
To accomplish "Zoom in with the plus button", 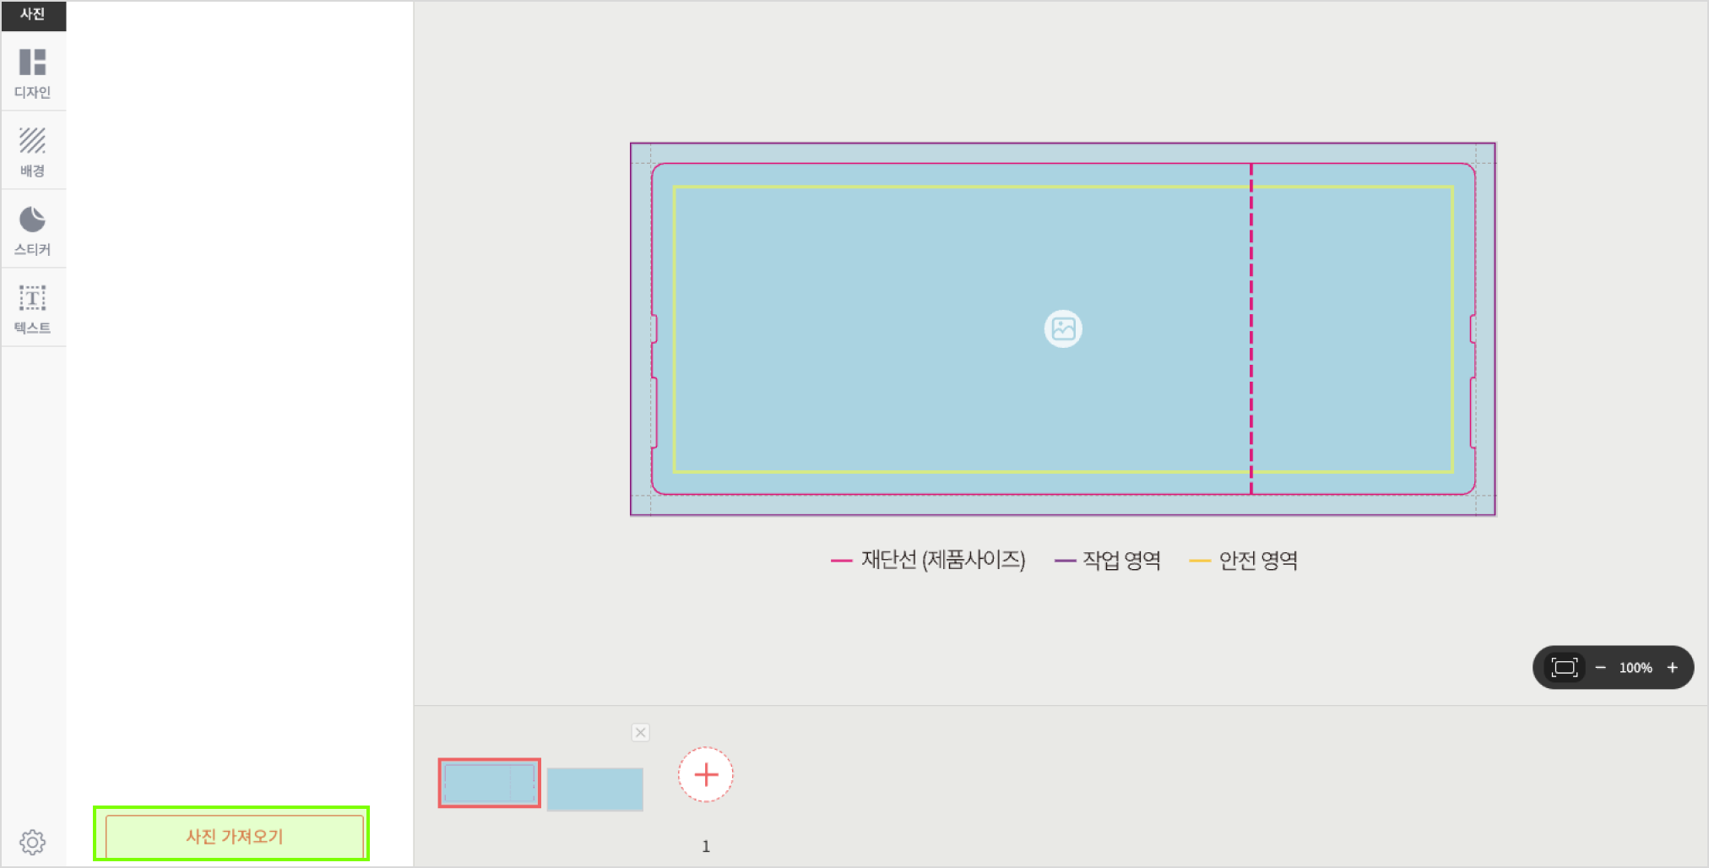I will [x=1672, y=668].
